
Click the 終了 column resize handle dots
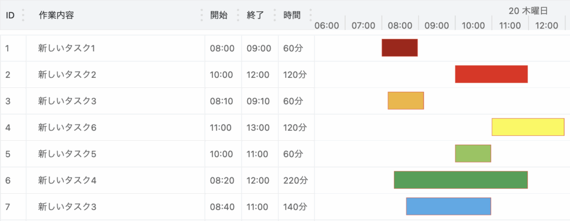click(x=275, y=15)
